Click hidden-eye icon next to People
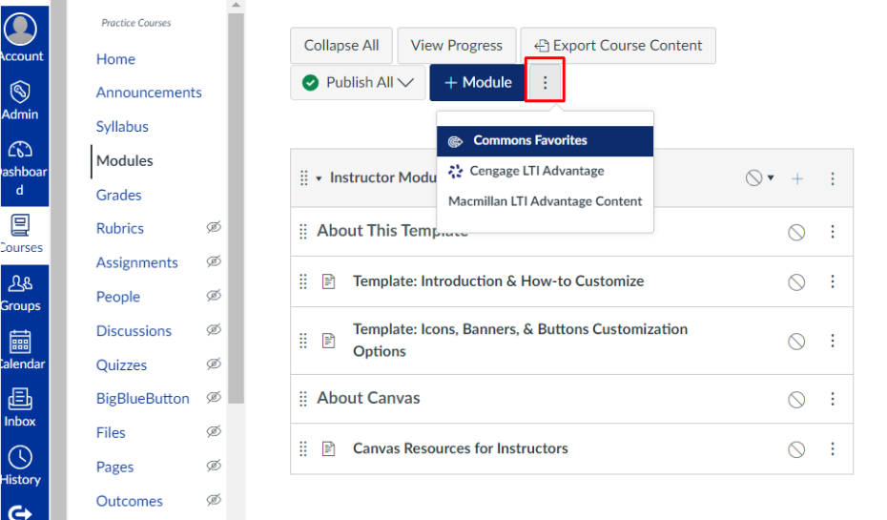This screenshot has height=520, width=887. (214, 295)
